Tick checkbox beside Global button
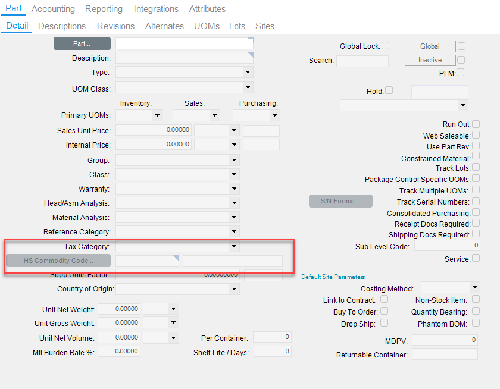Screen dimensions: 500x389 coord(461,46)
